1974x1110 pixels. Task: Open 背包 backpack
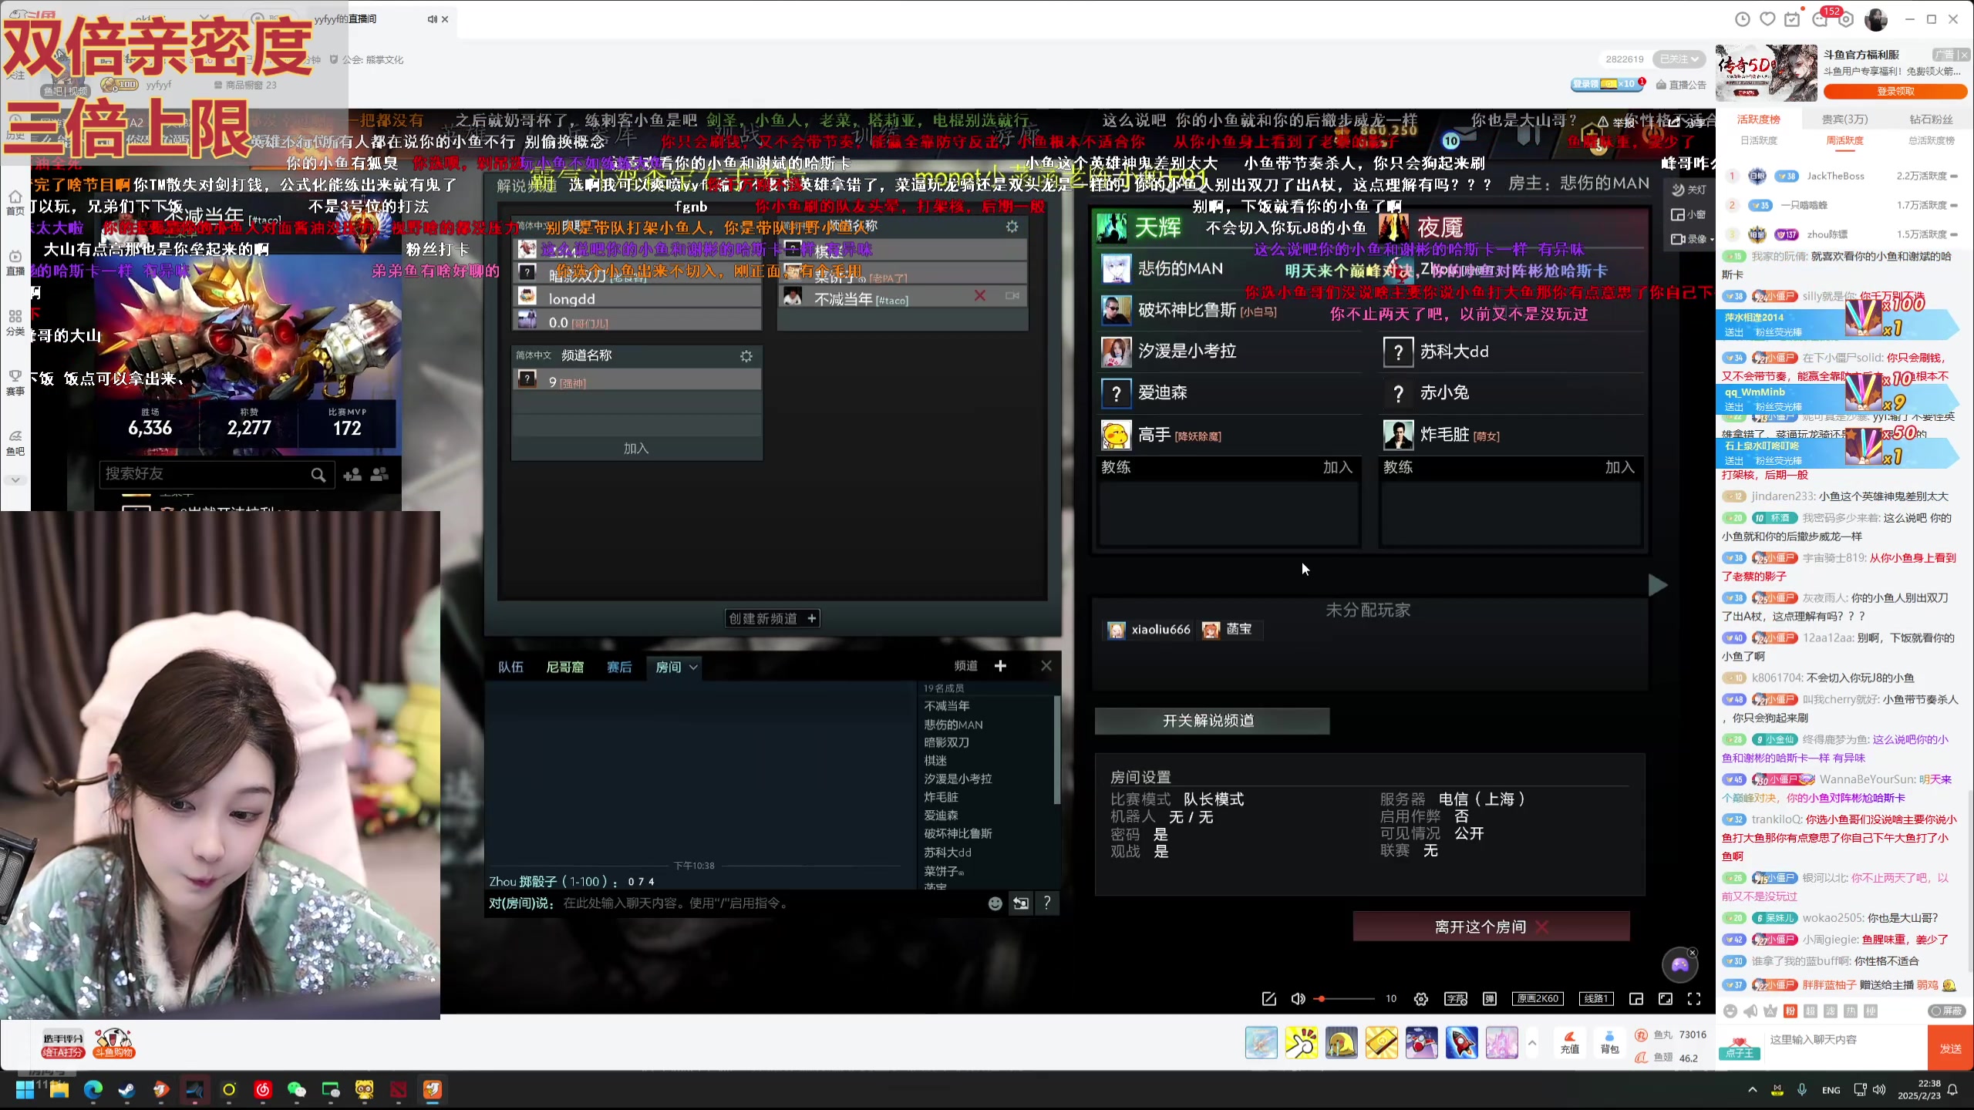click(1609, 1042)
